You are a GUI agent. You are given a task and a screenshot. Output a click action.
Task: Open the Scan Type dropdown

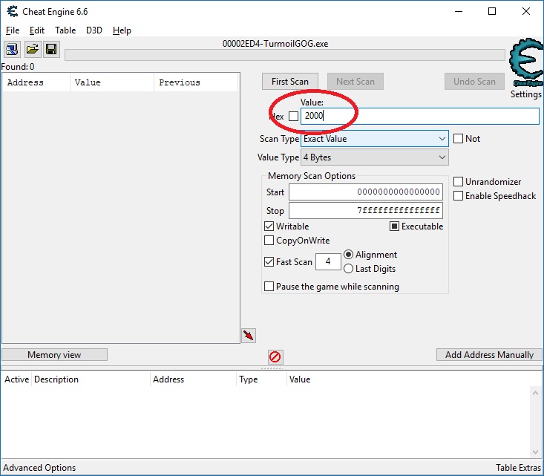pos(374,139)
